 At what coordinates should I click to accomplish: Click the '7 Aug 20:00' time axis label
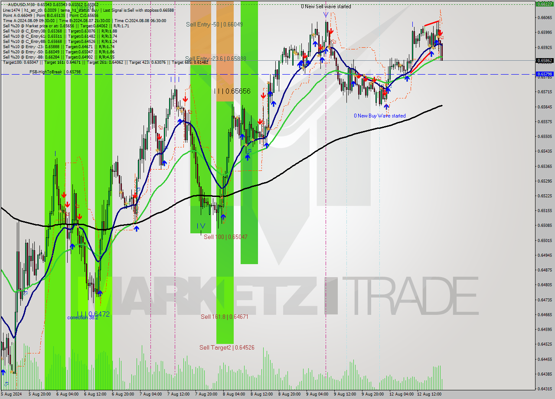(206, 394)
